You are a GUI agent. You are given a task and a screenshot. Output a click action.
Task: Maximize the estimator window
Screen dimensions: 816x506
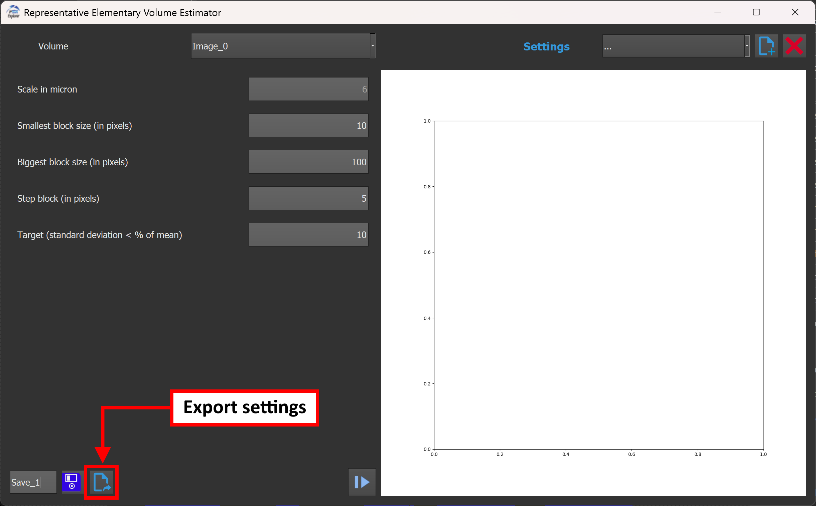(x=757, y=12)
